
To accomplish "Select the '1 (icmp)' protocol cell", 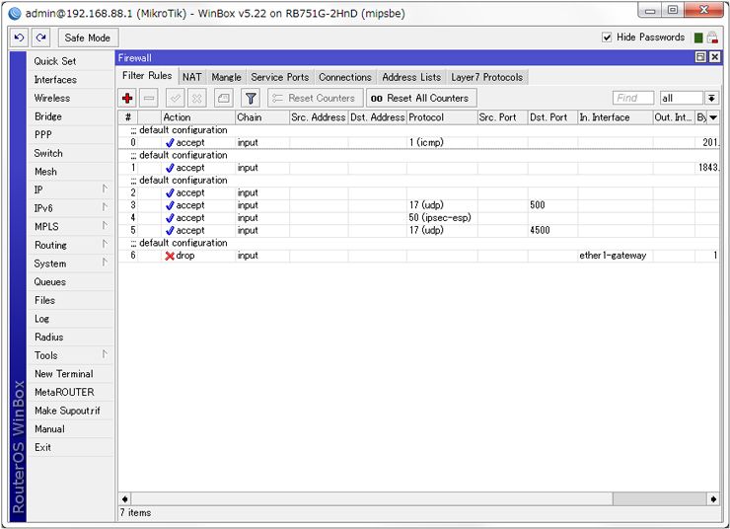I will tap(442, 143).
